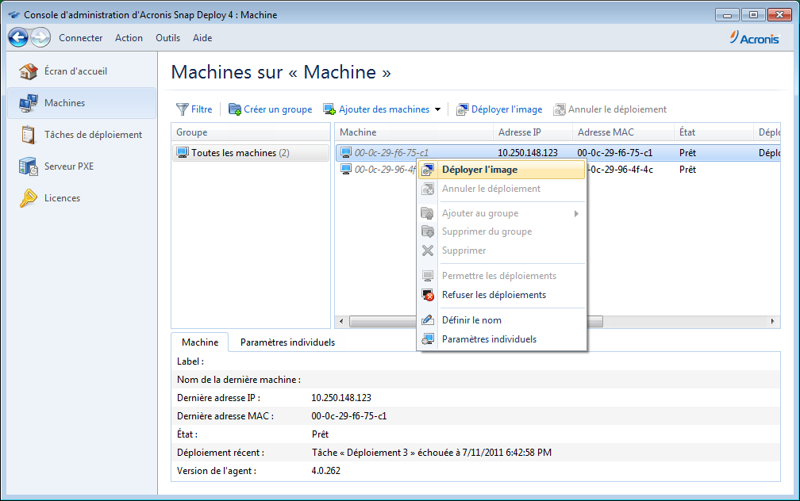Open the Connecter menu
The width and height of the screenshot is (800, 501).
coord(81,38)
